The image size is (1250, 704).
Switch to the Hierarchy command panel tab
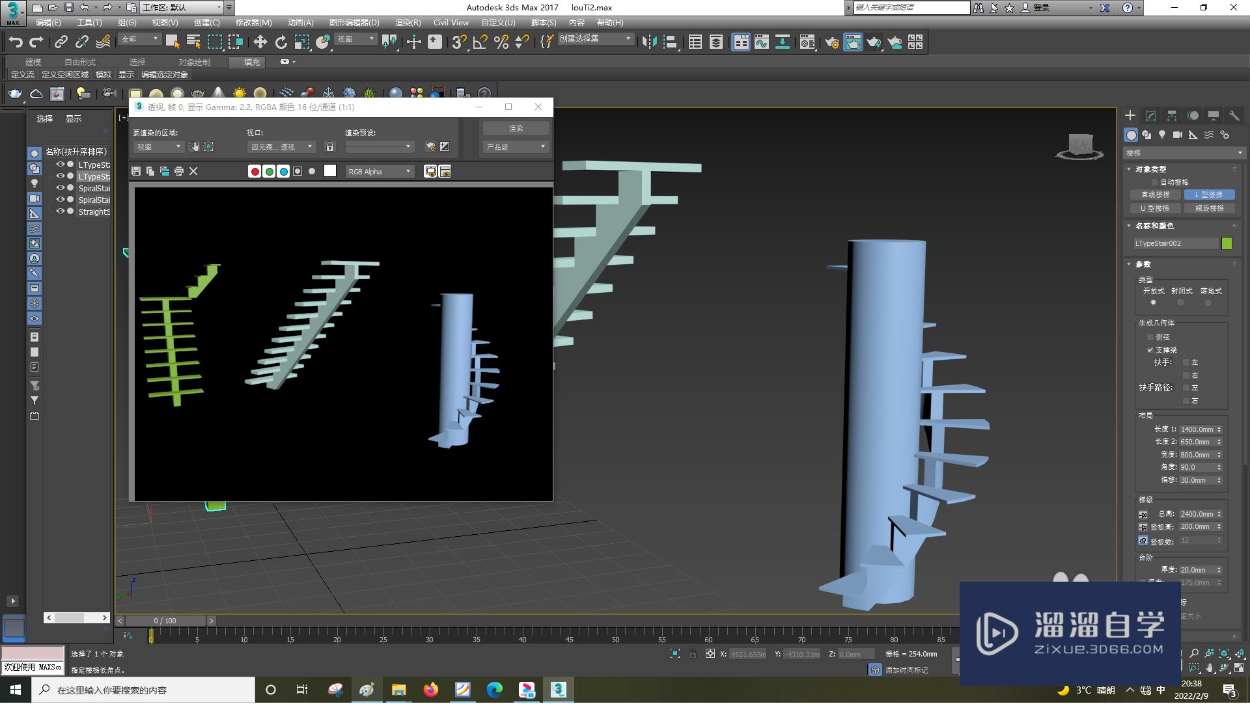[x=1172, y=116]
